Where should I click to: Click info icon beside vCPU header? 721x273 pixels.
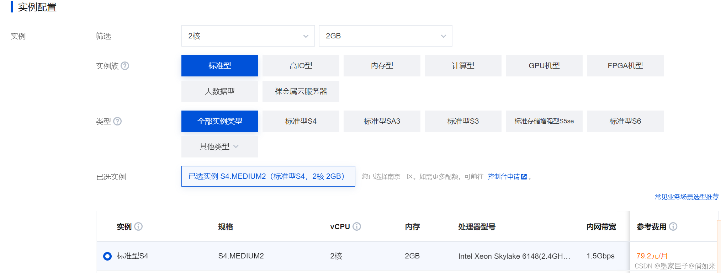pyautogui.click(x=357, y=226)
